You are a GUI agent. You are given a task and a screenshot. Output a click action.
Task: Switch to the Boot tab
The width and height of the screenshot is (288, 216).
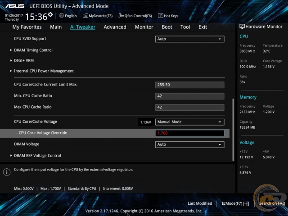coord(167,27)
